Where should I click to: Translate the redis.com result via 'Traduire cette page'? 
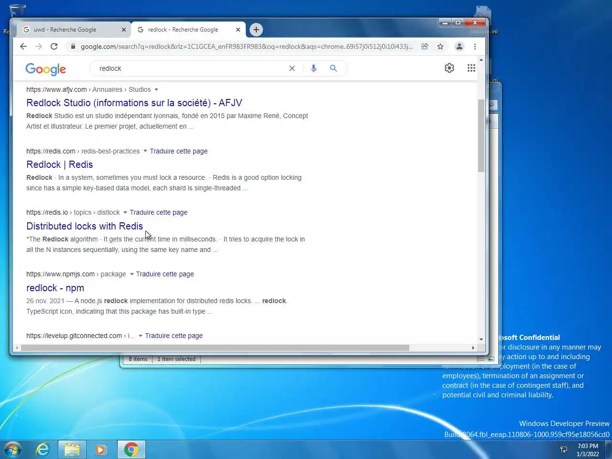click(x=179, y=151)
